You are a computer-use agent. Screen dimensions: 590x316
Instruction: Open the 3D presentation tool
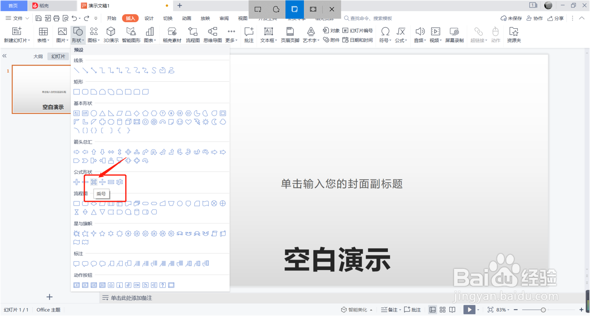[111, 35]
